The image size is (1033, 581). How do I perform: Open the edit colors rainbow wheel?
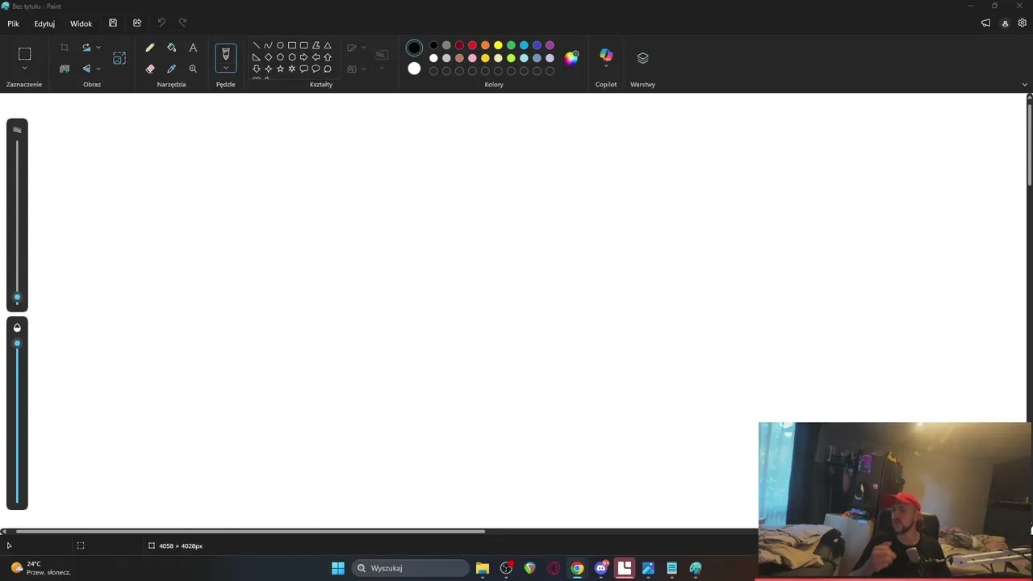click(571, 57)
